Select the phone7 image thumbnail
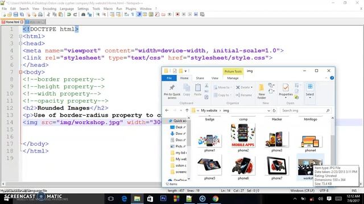364x204 pixels. [277, 168]
